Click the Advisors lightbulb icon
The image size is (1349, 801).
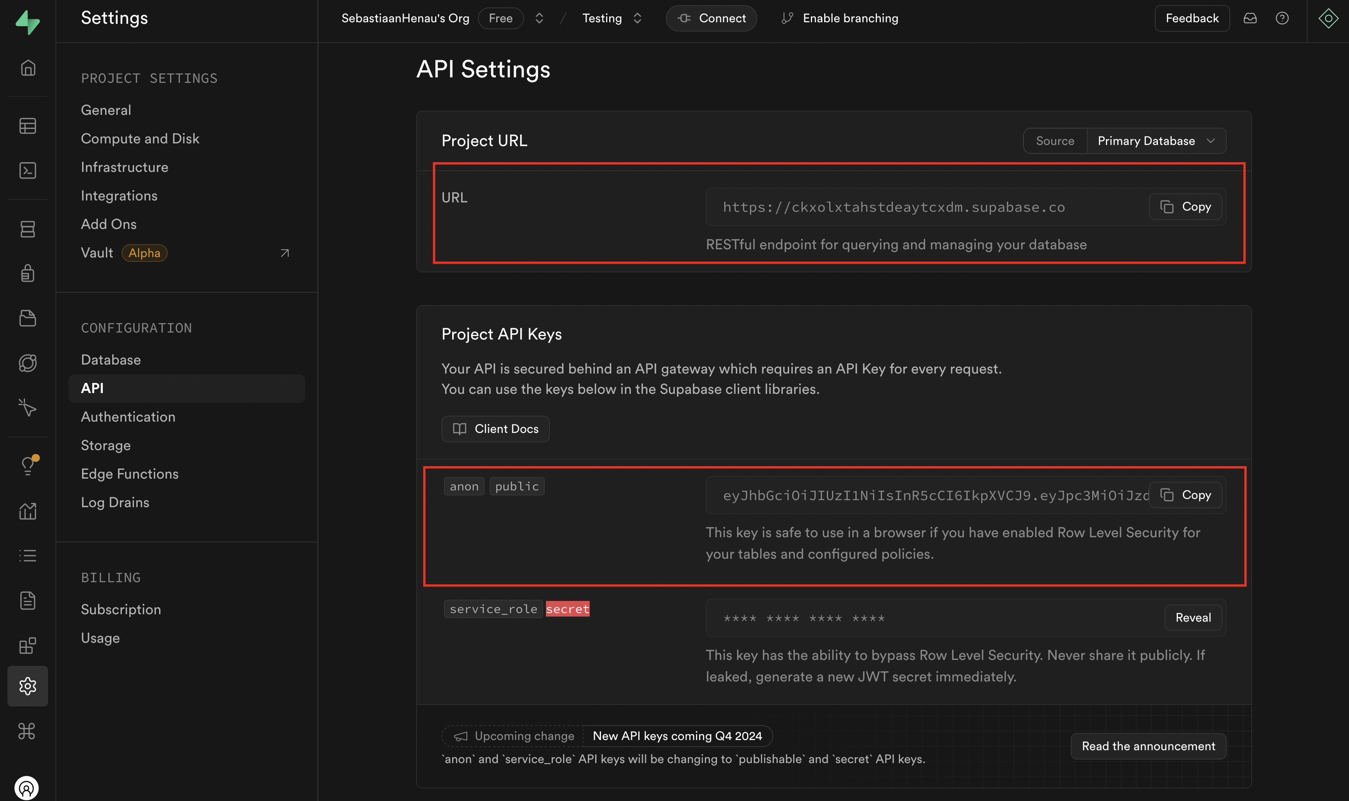[27, 465]
